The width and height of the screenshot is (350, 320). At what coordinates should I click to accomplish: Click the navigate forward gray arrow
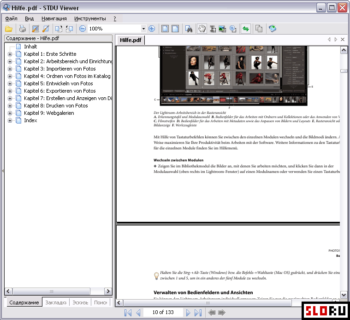222,313
